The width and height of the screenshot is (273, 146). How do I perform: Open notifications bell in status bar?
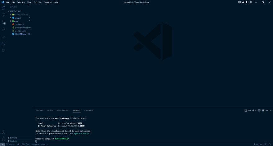270,144
